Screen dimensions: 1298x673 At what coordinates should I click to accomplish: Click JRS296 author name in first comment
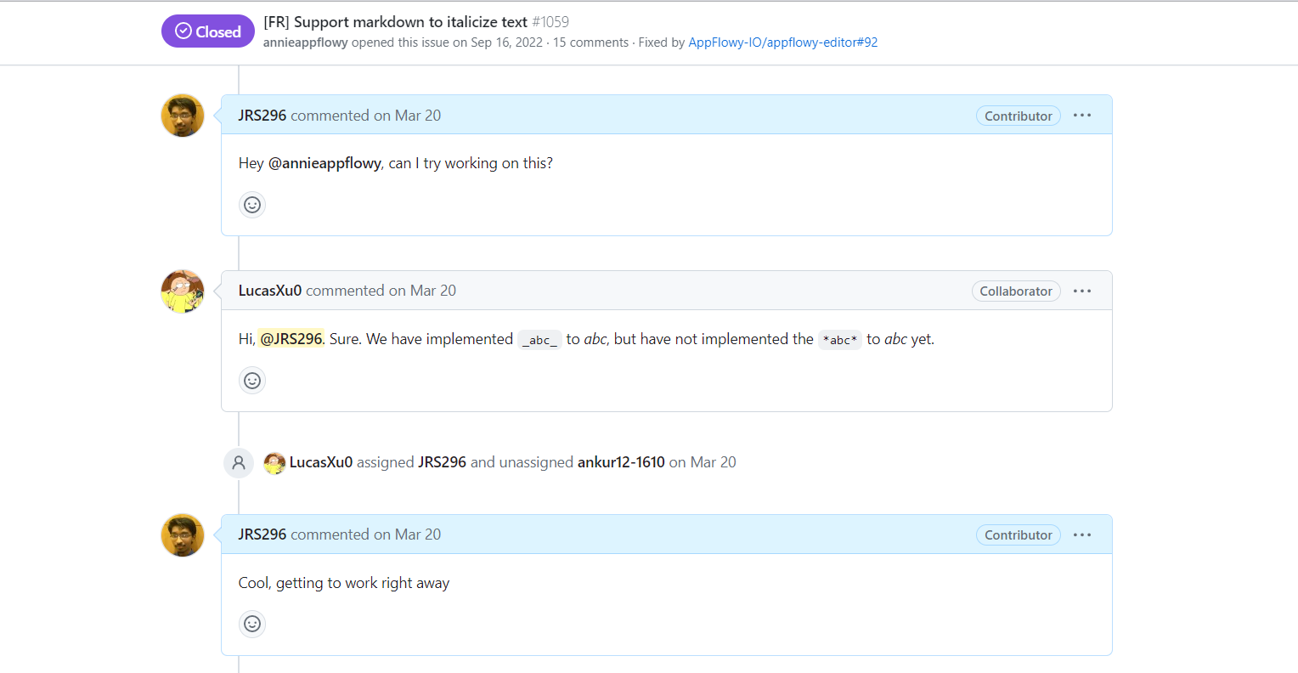(262, 116)
